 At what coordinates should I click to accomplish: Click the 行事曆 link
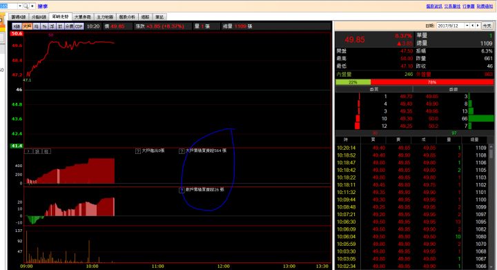coord(469,6)
